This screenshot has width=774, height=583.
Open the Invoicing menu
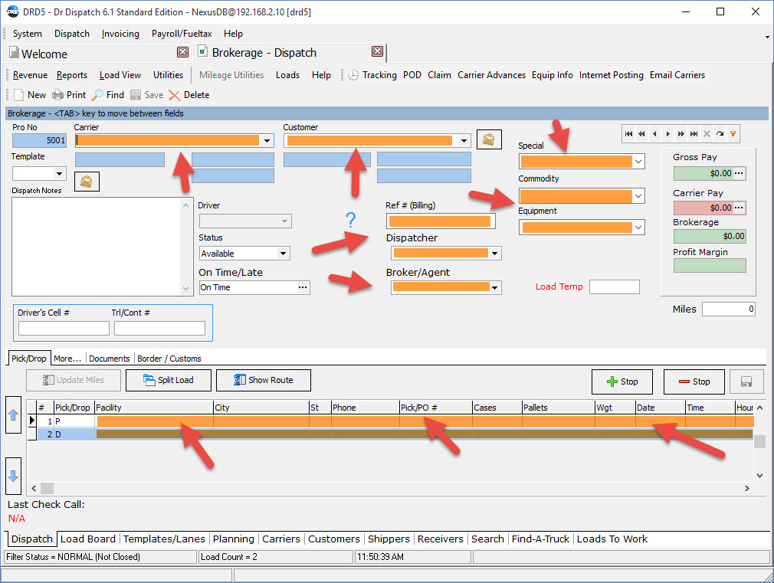(120, 34)
